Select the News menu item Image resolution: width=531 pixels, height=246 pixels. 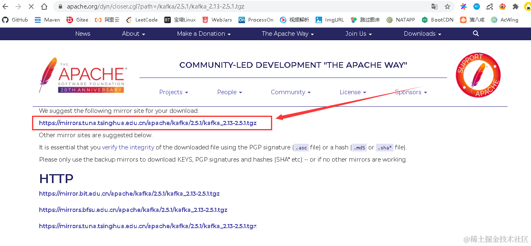(x=83, y=34)
